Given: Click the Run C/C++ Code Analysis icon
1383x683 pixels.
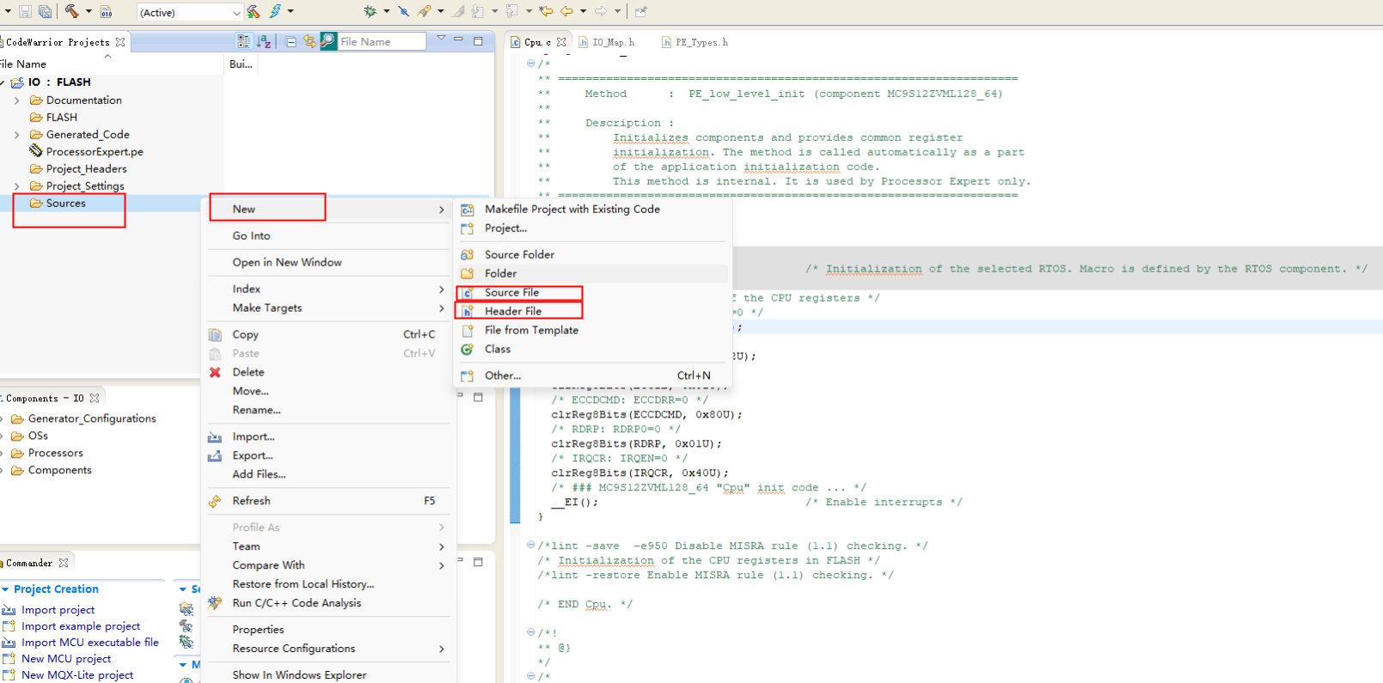Looking at the screenshot, I should [215, 603].
